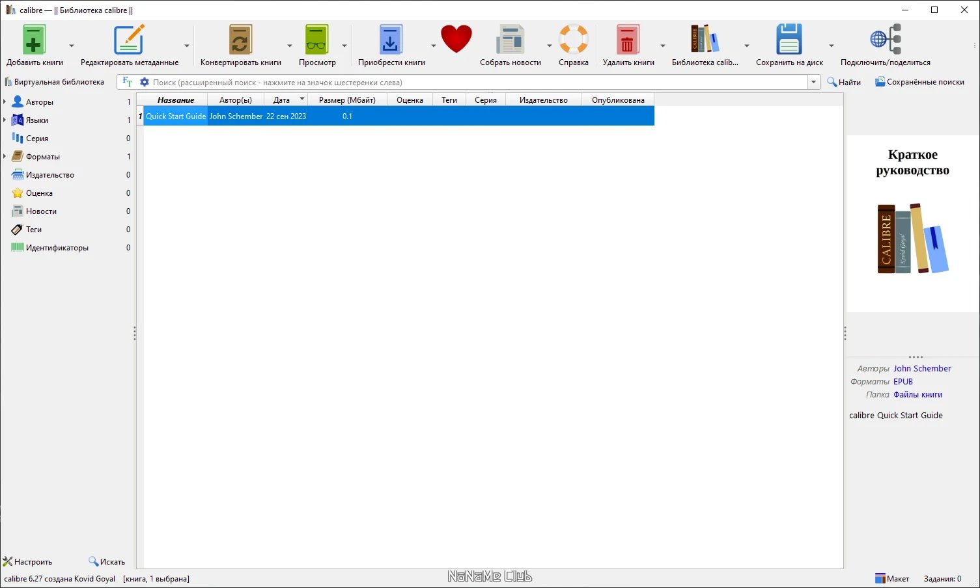
Task: Open dropdown arrow next to Сохранить на диск
Action: (832, 46)
